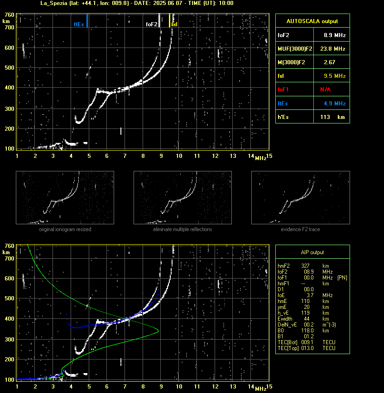384x393 pixels.
Task: Click the 'original ionogram resized' caption
Action: (x=65, y=229)
